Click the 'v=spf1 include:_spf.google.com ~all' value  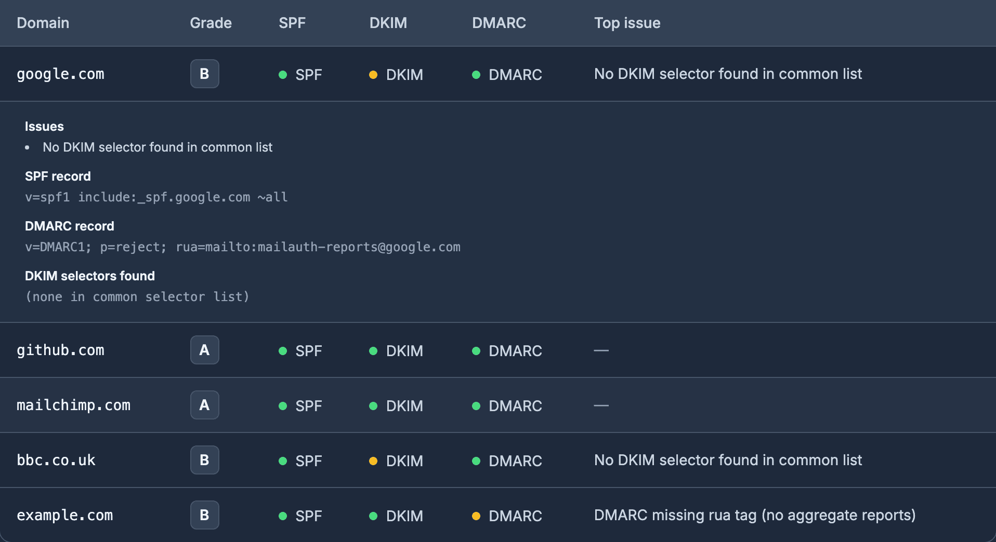[x=156, y=197]
